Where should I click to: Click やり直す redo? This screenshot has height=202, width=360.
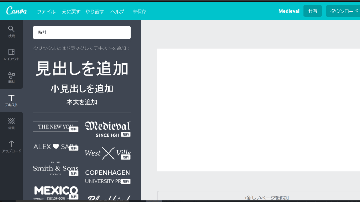pos(95,12)
